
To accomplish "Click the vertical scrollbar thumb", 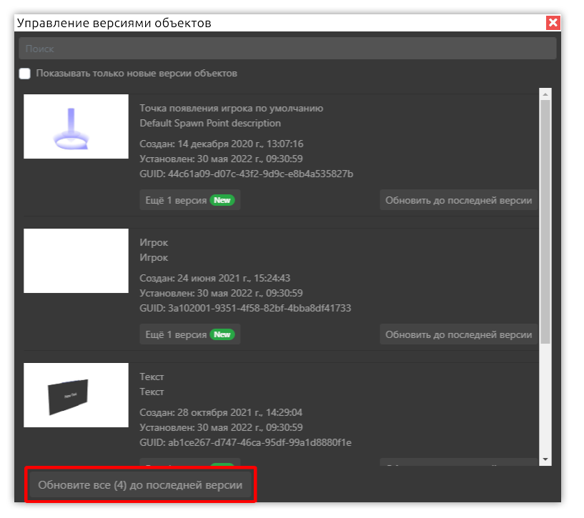I will [x=545, y=221].
